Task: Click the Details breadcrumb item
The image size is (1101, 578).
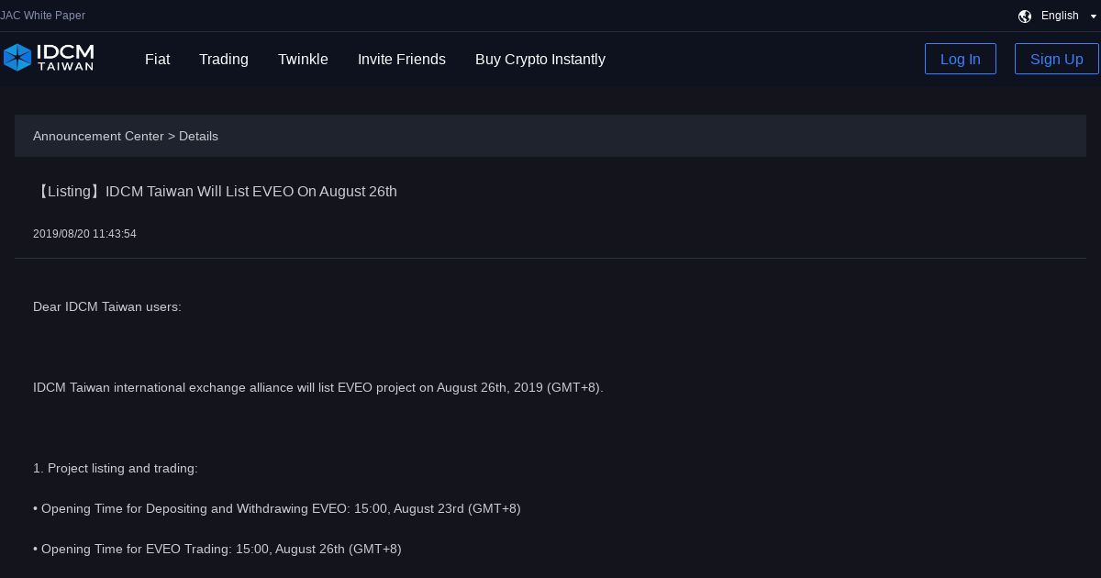Action: coord(198,136)
